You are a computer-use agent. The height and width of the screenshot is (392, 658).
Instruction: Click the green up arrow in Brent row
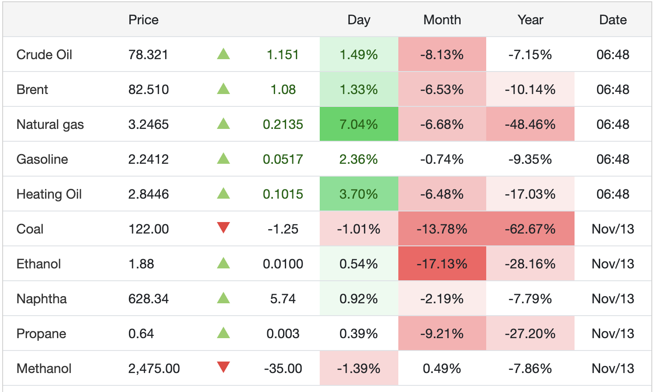coord(223,89)
